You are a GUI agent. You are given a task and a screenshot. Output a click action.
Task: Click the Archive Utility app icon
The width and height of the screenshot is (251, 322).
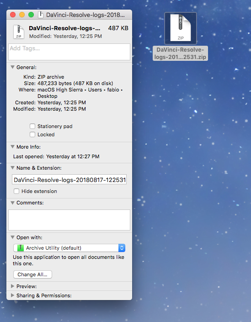pyautogui.click(x=21, y=248)
